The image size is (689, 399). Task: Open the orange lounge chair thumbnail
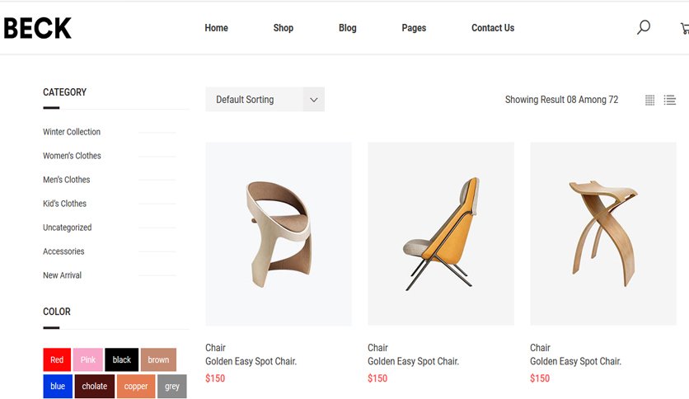click(441, 234)
